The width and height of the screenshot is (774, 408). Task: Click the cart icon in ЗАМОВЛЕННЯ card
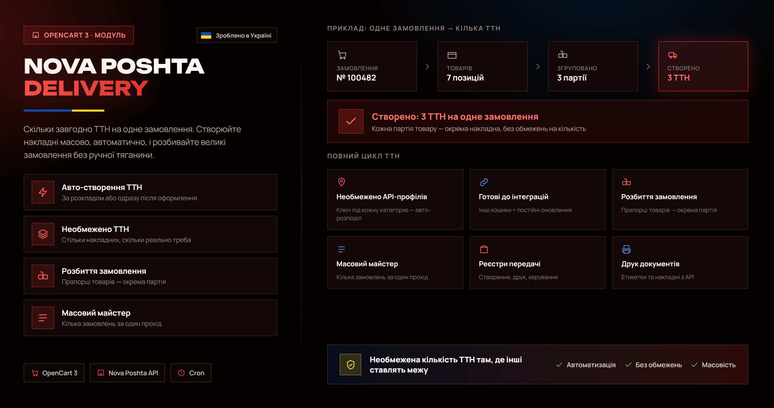tap(342, 55)
